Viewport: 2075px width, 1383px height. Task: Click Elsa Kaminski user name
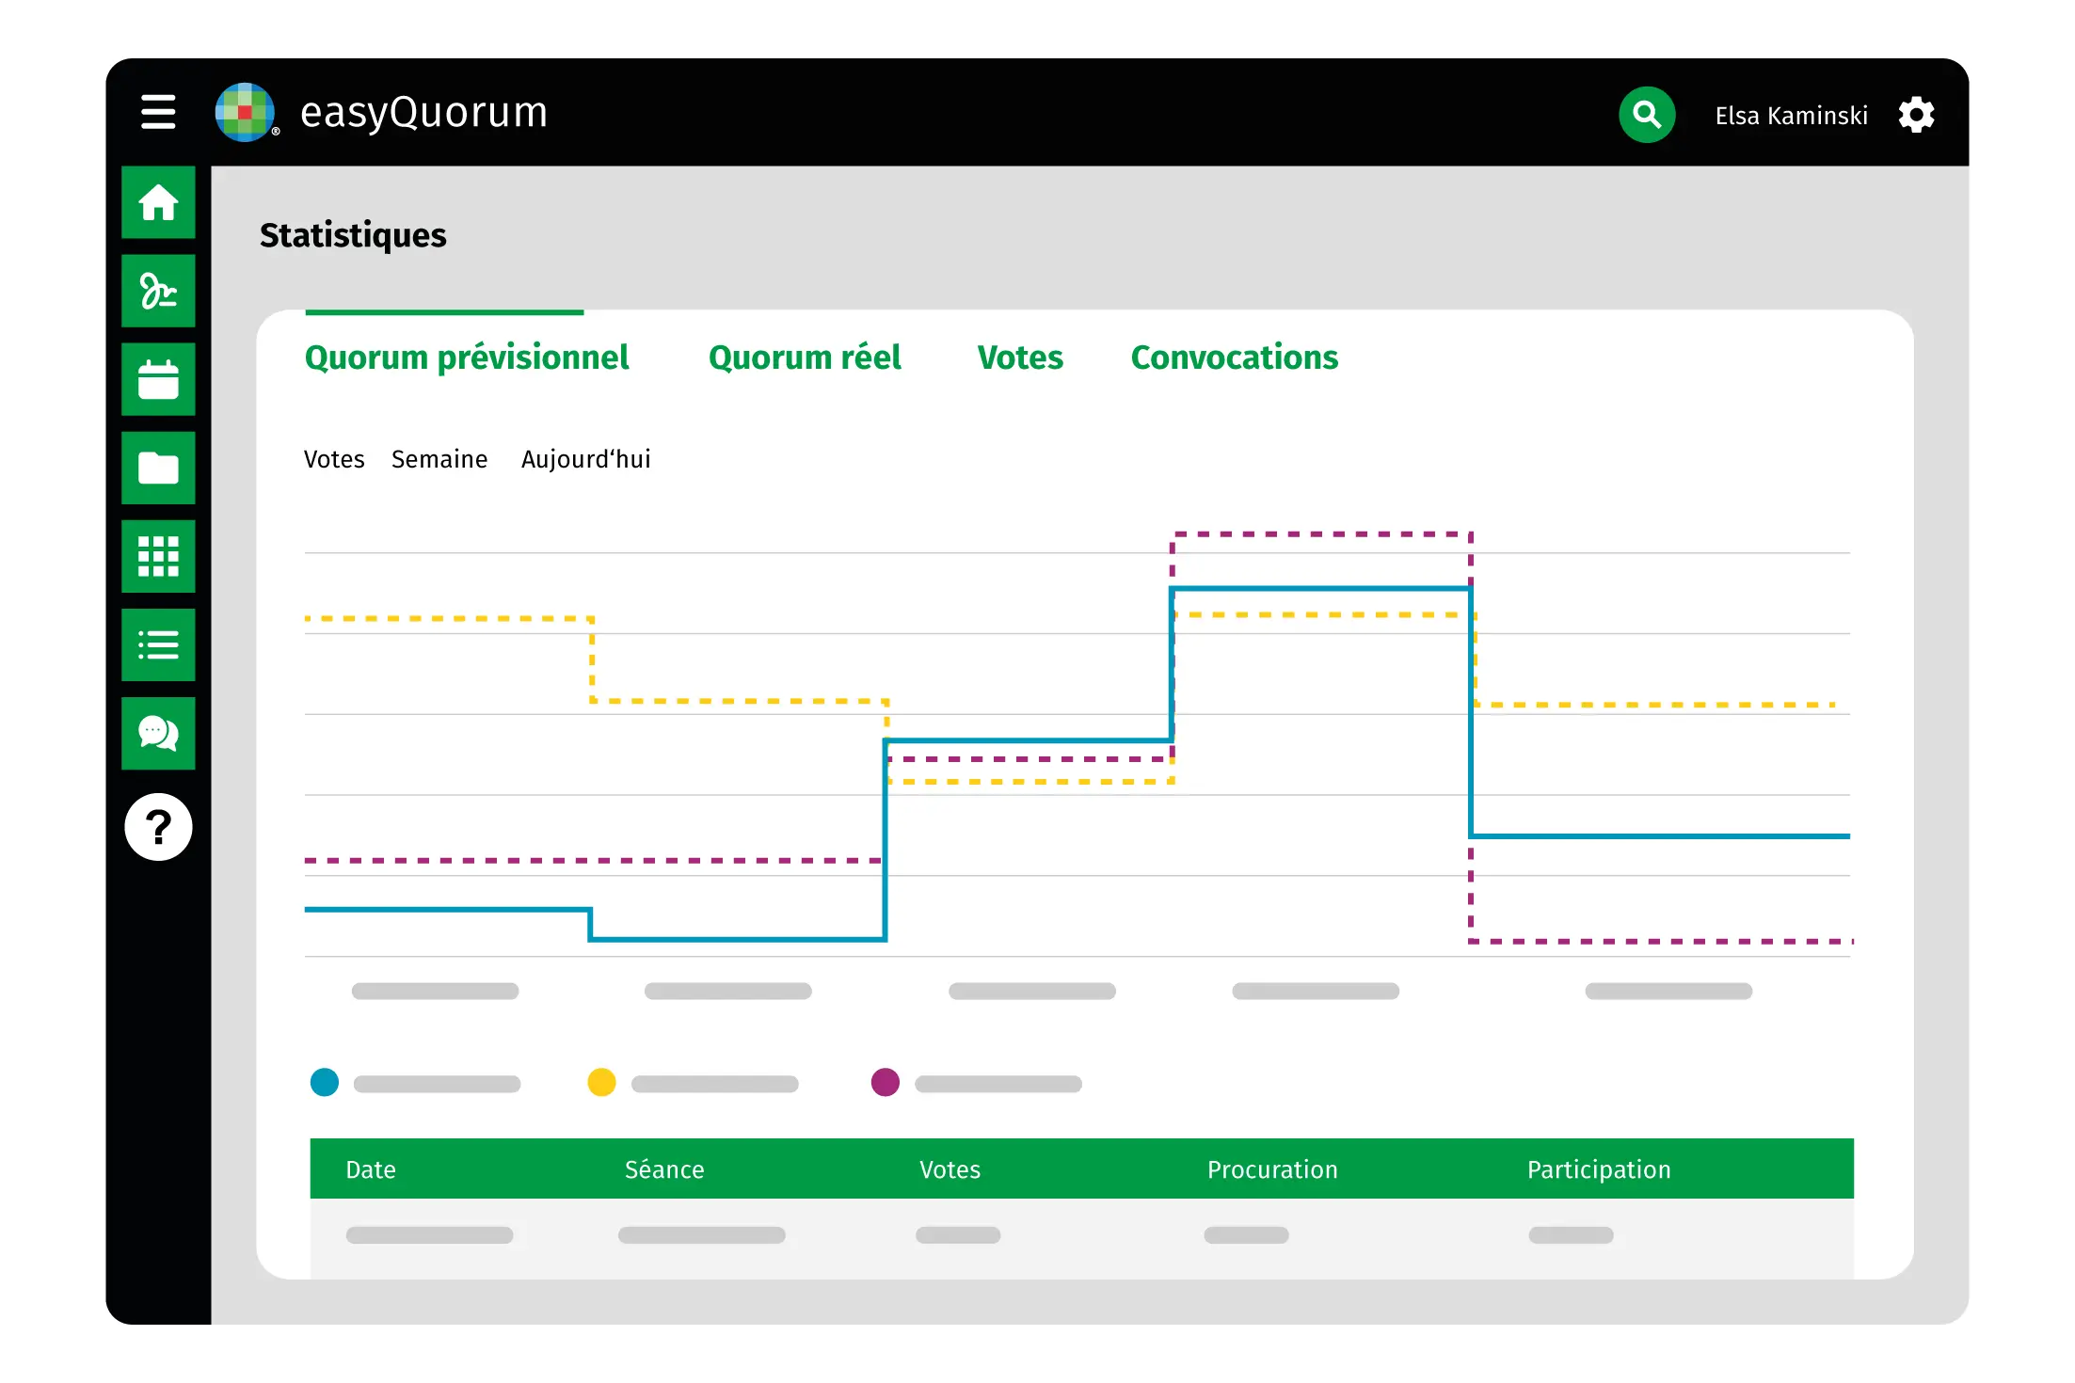click(1790, 116)
